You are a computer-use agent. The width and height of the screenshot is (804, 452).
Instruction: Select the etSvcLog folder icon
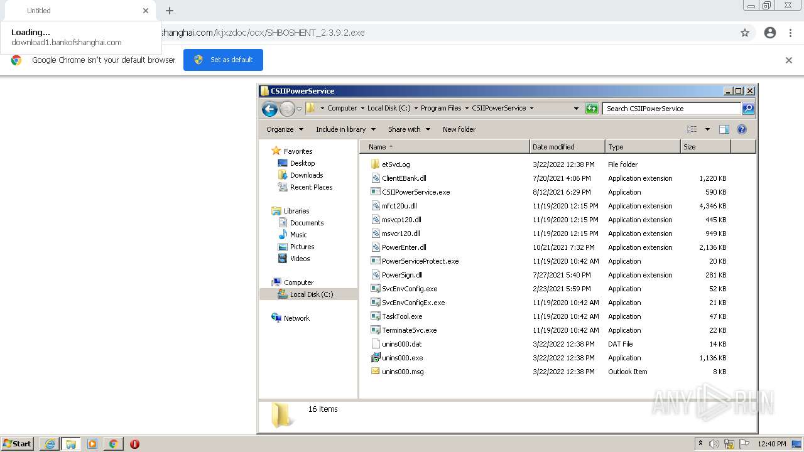pos(375,164)
